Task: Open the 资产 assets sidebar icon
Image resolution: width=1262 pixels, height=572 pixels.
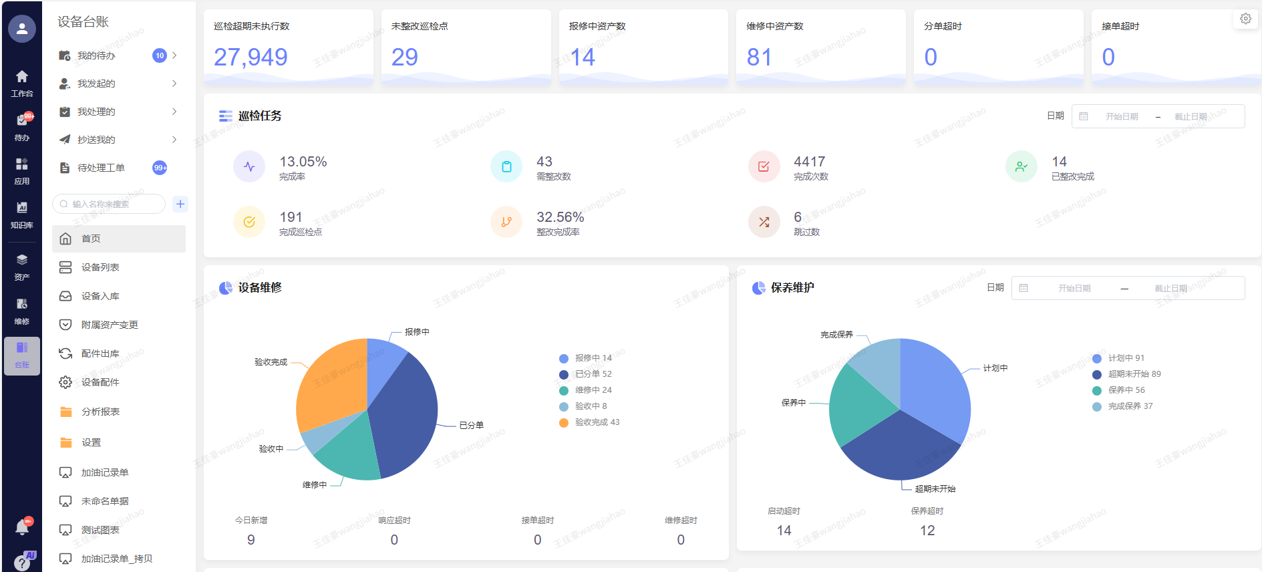Action: (21, 266)
